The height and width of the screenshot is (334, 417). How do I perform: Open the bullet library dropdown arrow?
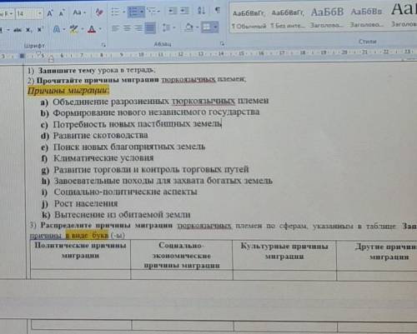[x=123, y=12]
